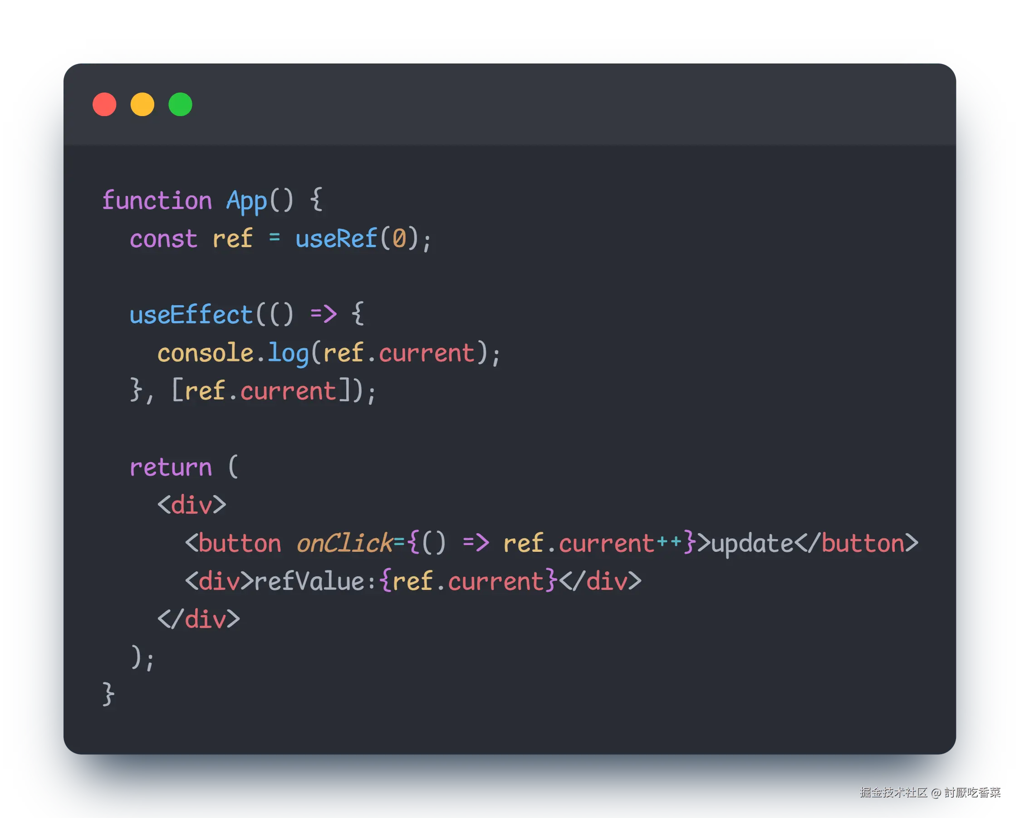
Task: Click the green maximize dot
Action: pos(180,104)
